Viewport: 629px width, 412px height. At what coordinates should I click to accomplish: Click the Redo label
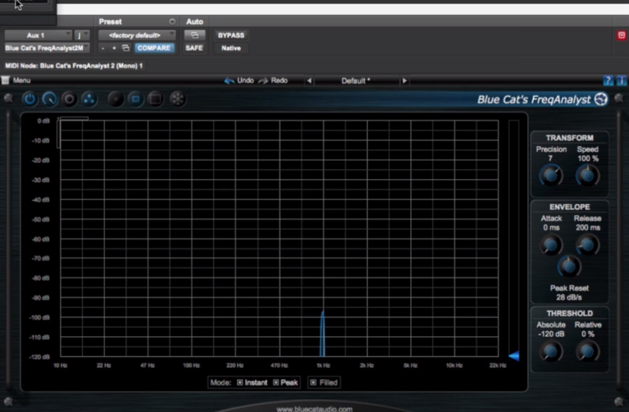point(279,81)
